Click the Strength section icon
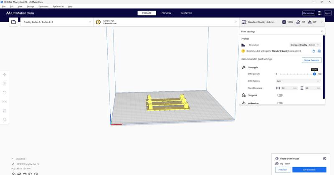The width and height of the screenshot is (334, 175). pyautogui.click(x=244, y=67)
